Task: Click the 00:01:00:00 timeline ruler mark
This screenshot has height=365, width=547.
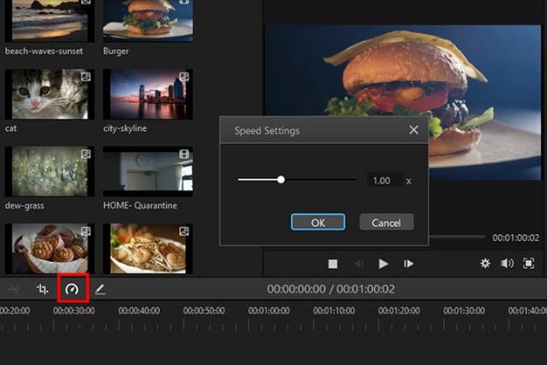Action: (269, 310)
